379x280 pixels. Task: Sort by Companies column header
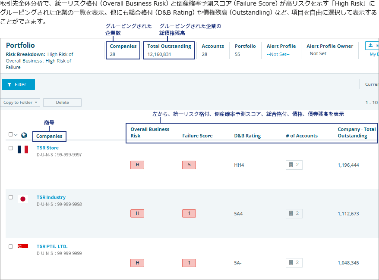pos(49,136)
